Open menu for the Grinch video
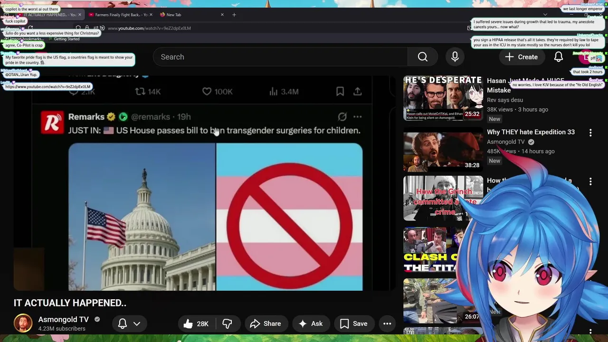The width and height of the screenshot is (608, 342). [x=590, y=181]
